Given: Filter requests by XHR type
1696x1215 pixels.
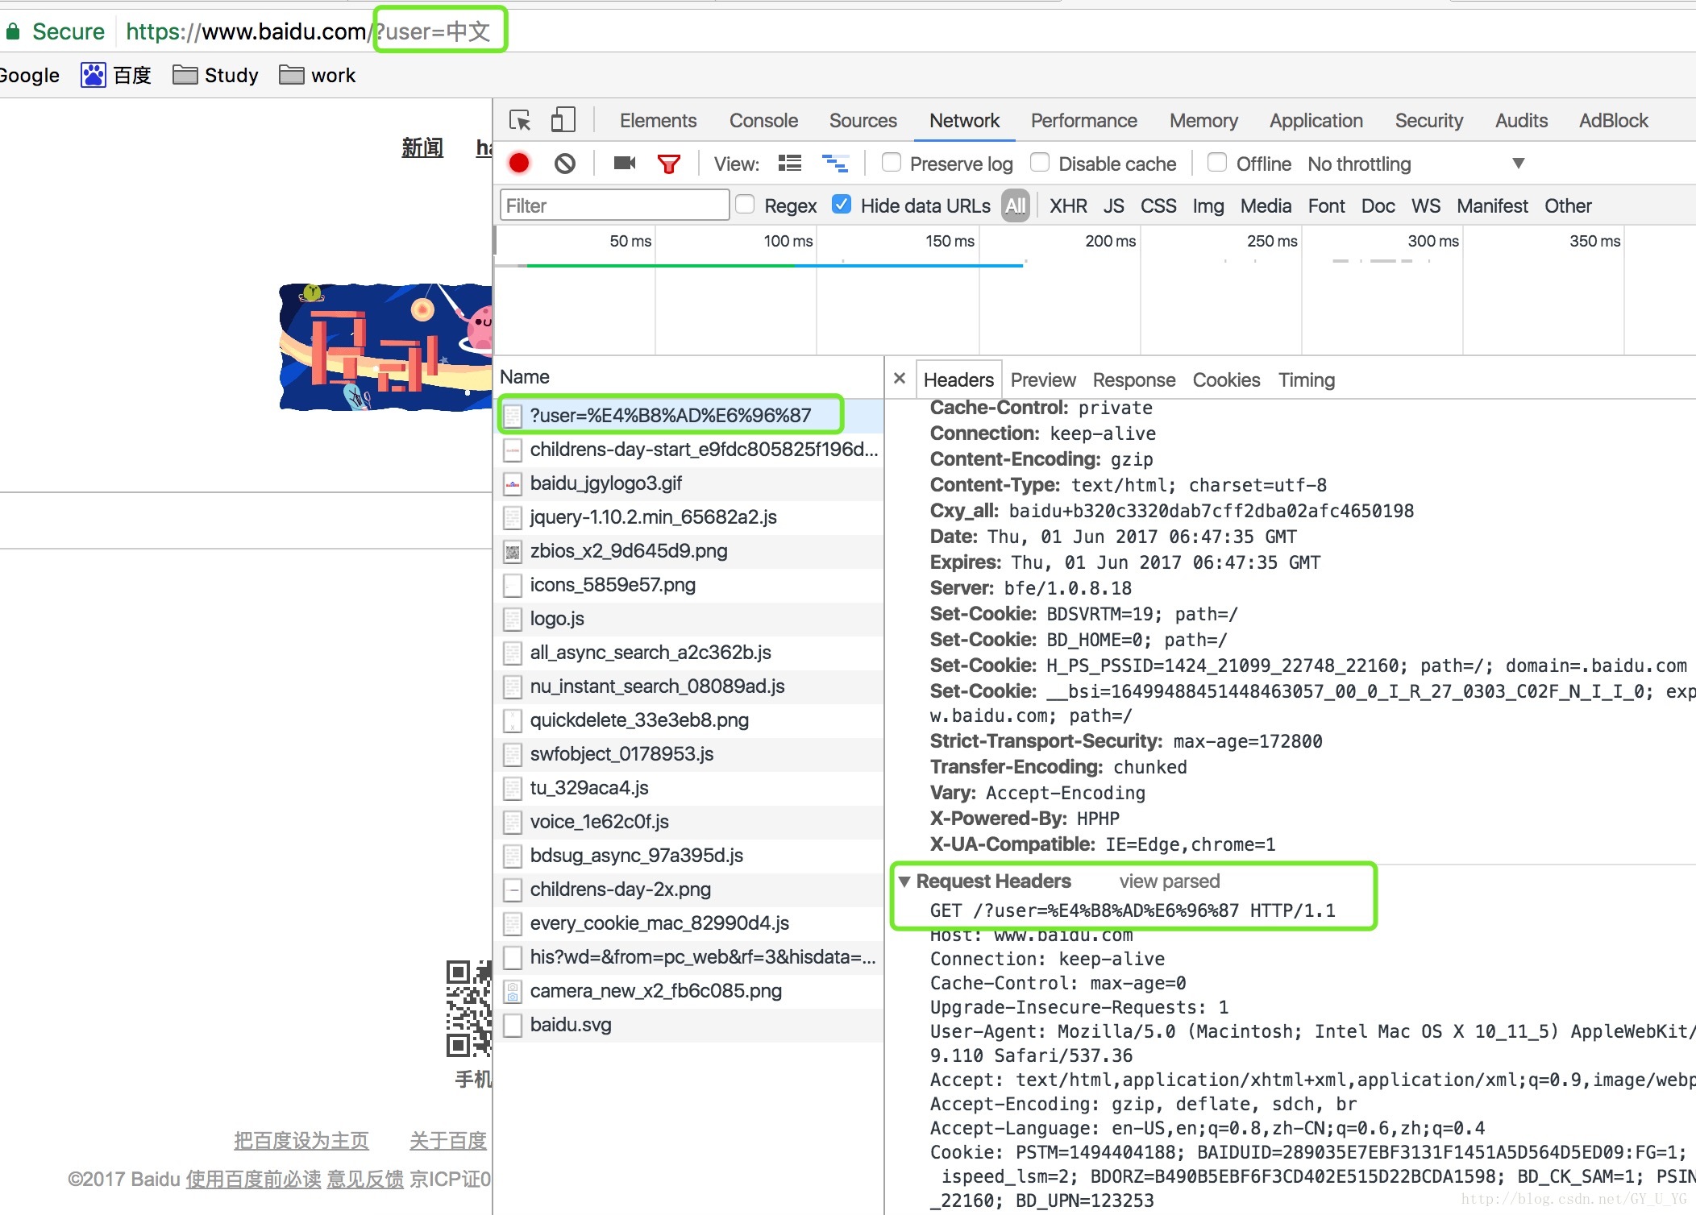Looking at the screenshot, I should point(1068,206).
